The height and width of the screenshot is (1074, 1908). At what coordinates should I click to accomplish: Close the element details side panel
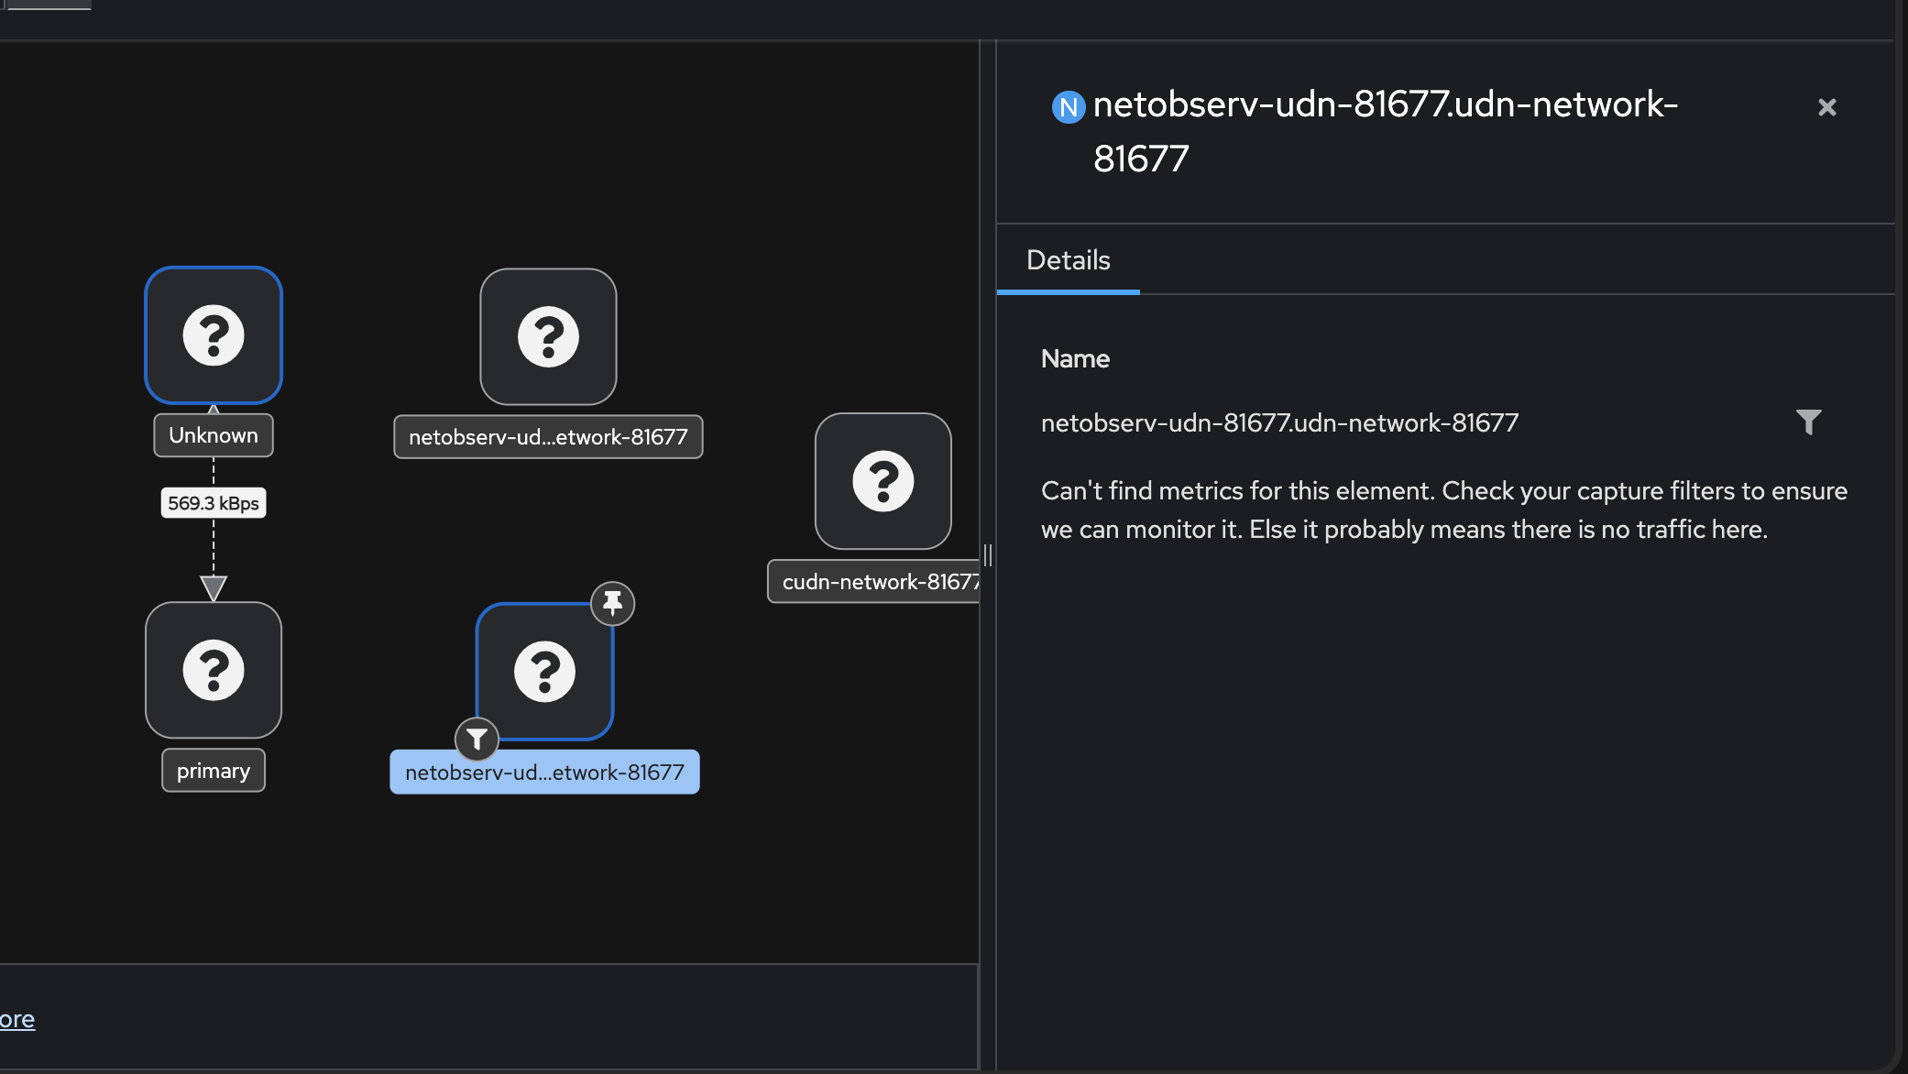(1826, 107)
